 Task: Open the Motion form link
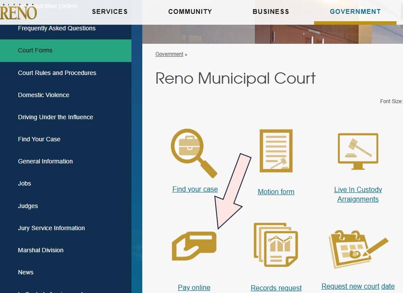tap(276, 192)
